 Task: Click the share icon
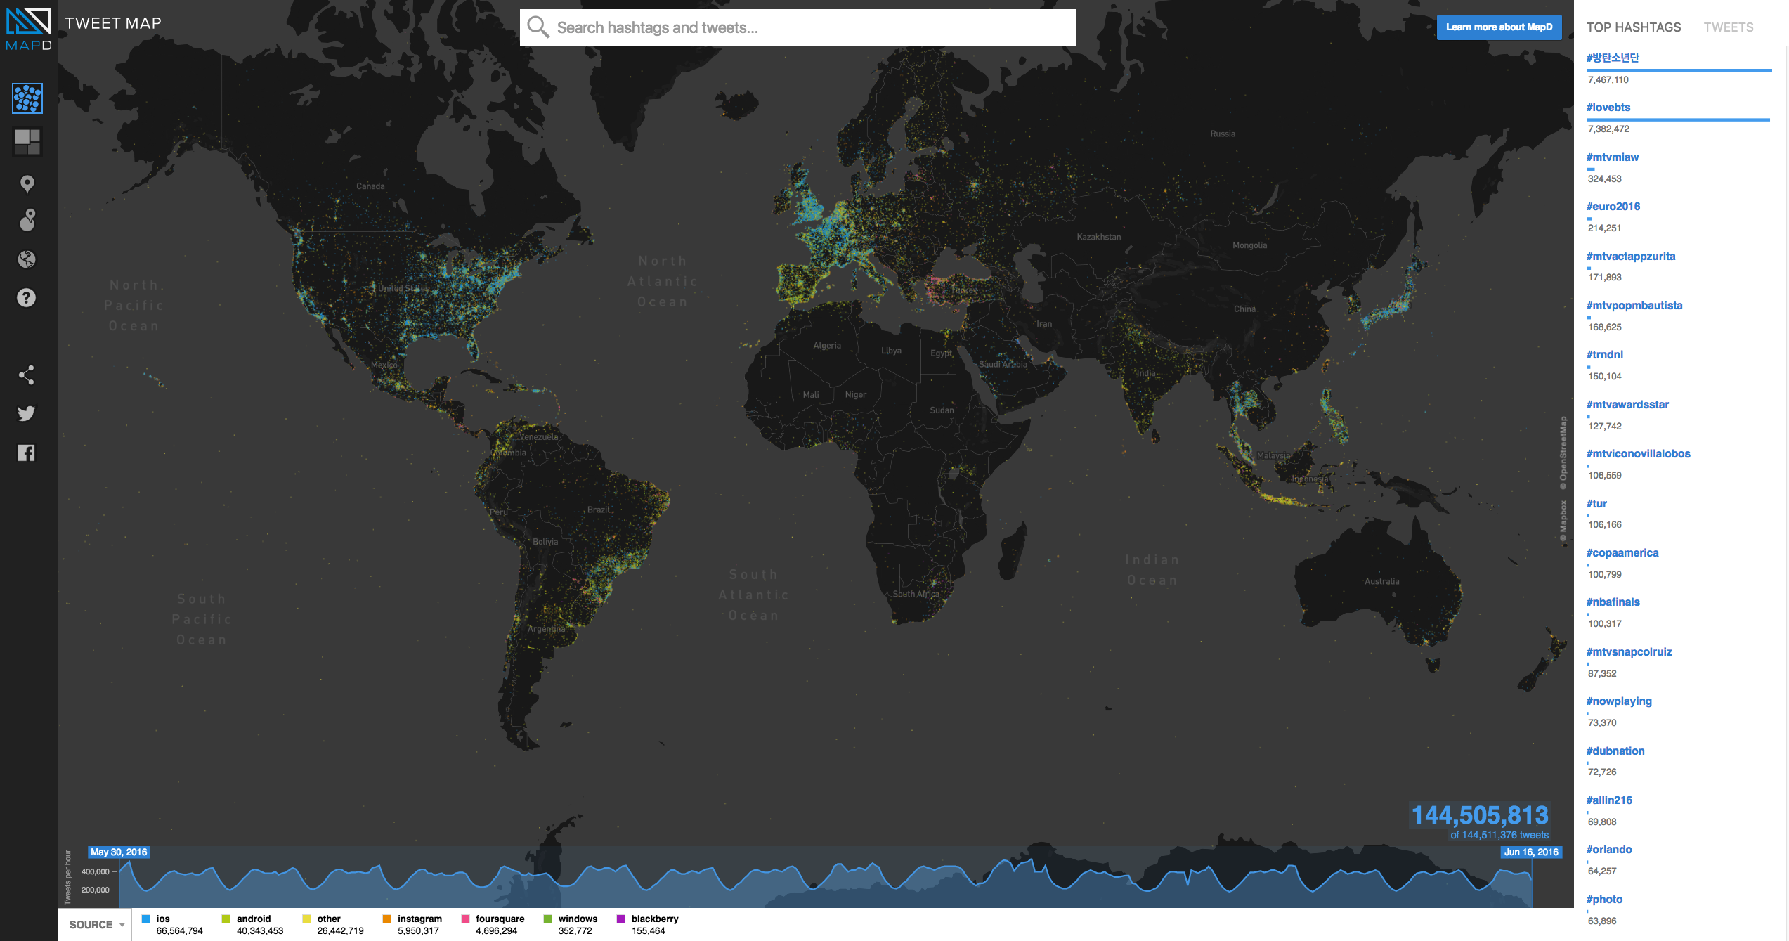pos(27,375)
